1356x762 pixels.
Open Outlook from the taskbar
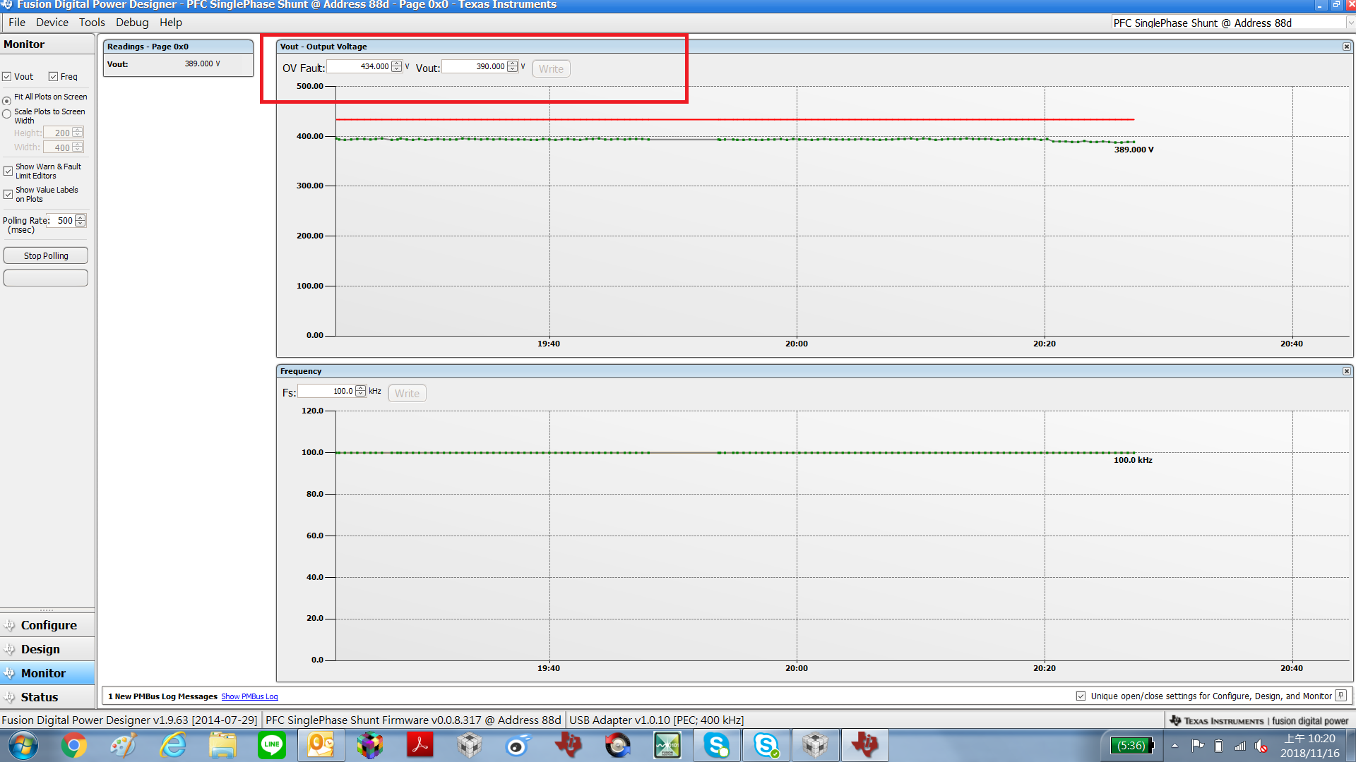point(321,746)
